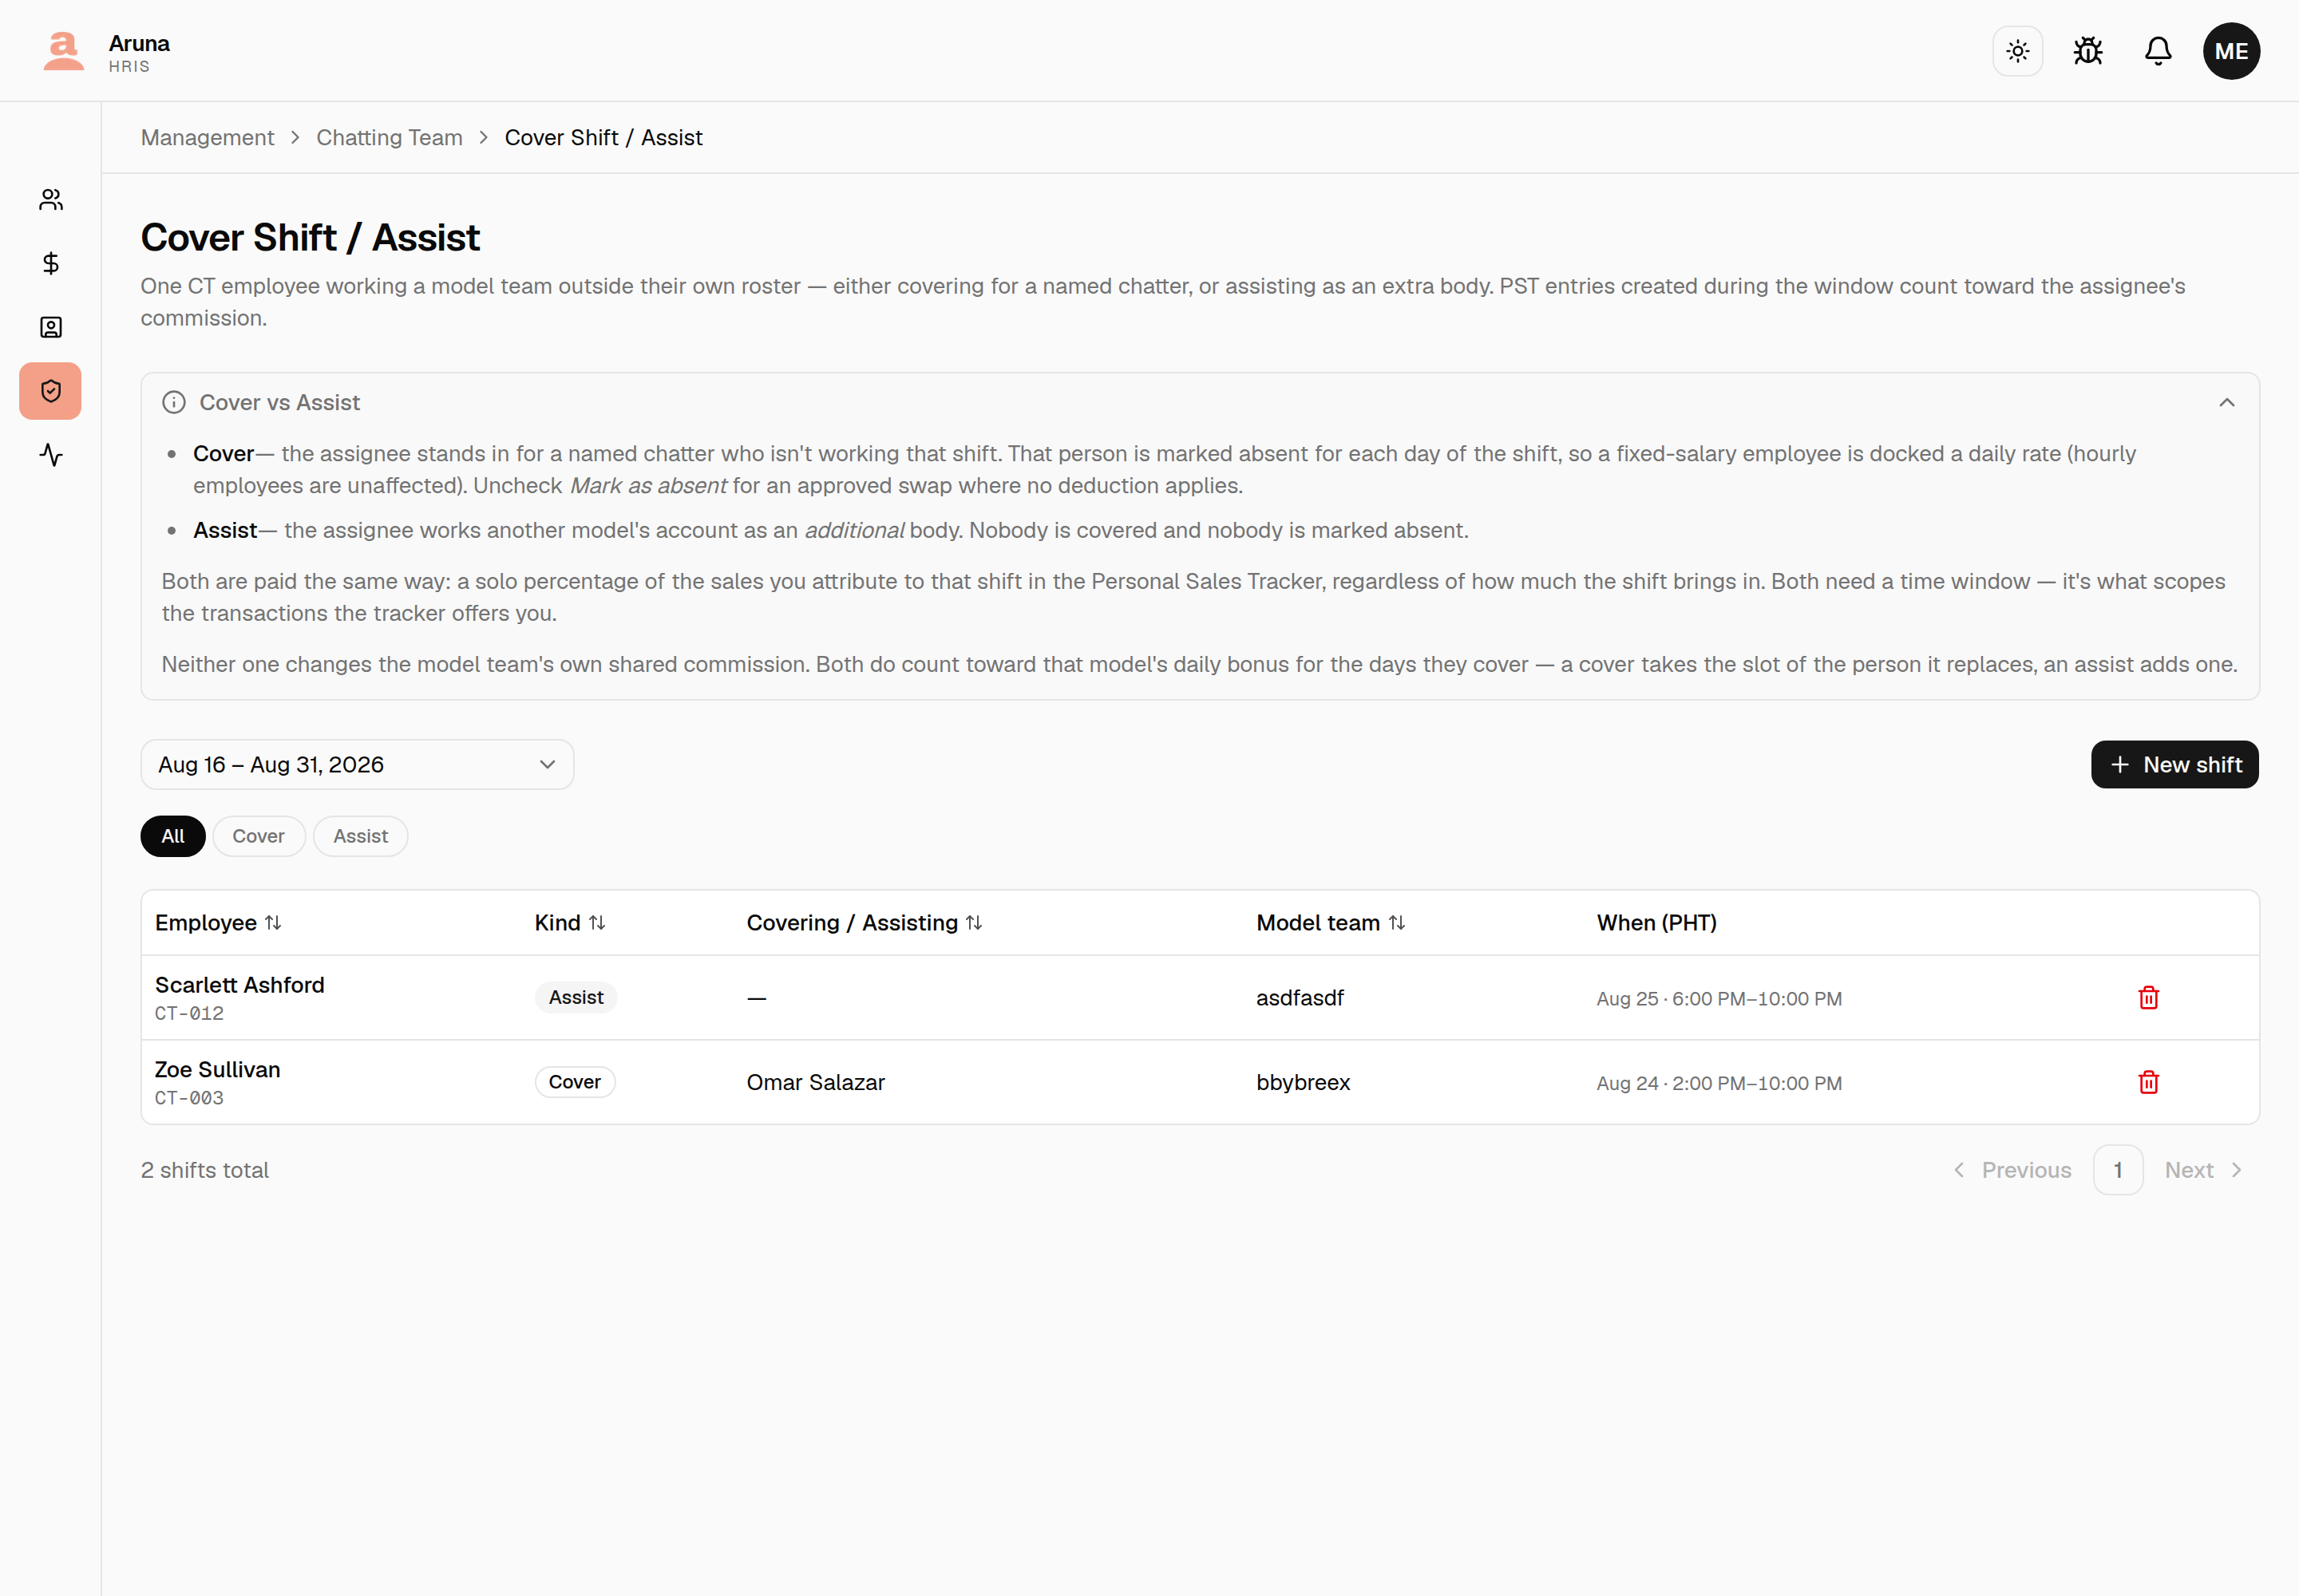Click the New shift button
2299x1596 pixels.
pos(2174,764)
